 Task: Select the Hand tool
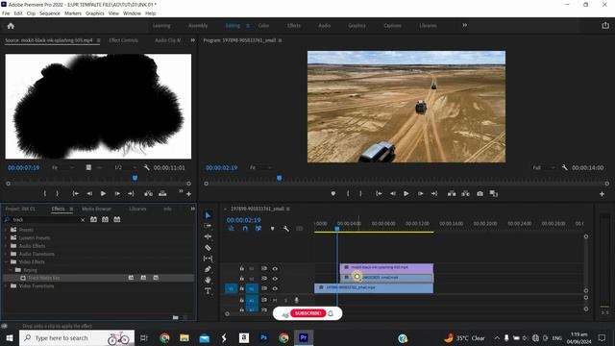[208, 280]
